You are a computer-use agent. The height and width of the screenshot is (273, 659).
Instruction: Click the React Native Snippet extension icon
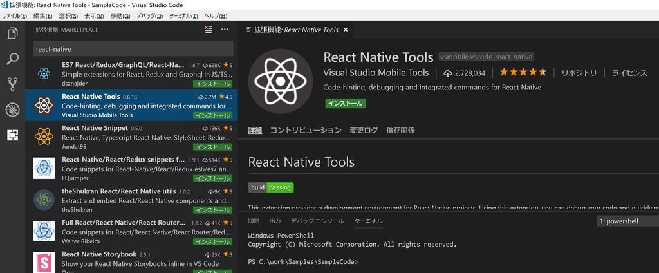[44, 136]
